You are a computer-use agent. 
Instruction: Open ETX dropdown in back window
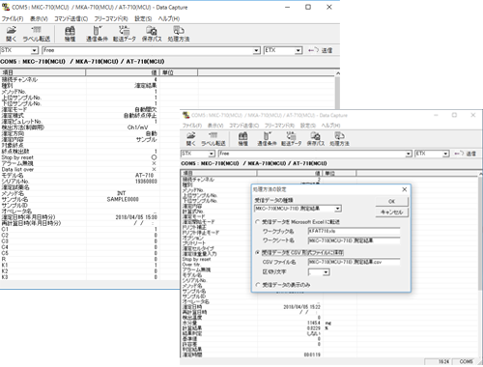click(x=298, y=50)
